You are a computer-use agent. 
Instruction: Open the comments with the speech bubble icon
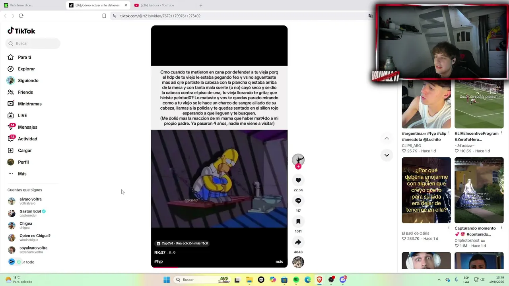click(x=298, y=201)
